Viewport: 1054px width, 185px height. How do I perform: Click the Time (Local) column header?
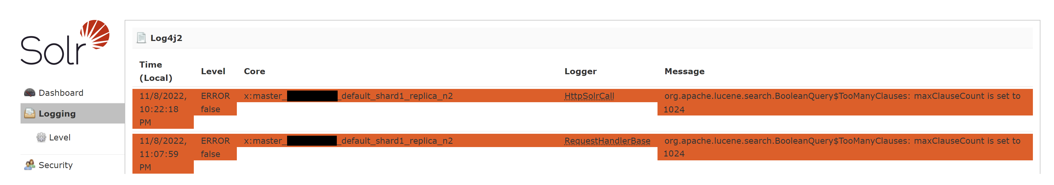156,71
